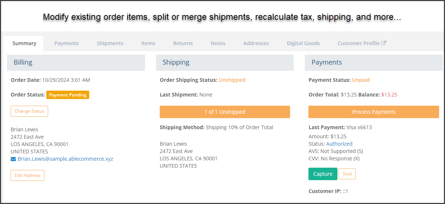Open the Payments tab

click(66, 43)
